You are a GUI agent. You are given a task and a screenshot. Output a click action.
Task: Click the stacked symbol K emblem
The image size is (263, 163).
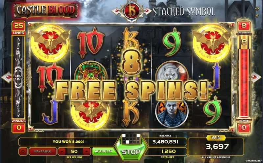[131, 11]
